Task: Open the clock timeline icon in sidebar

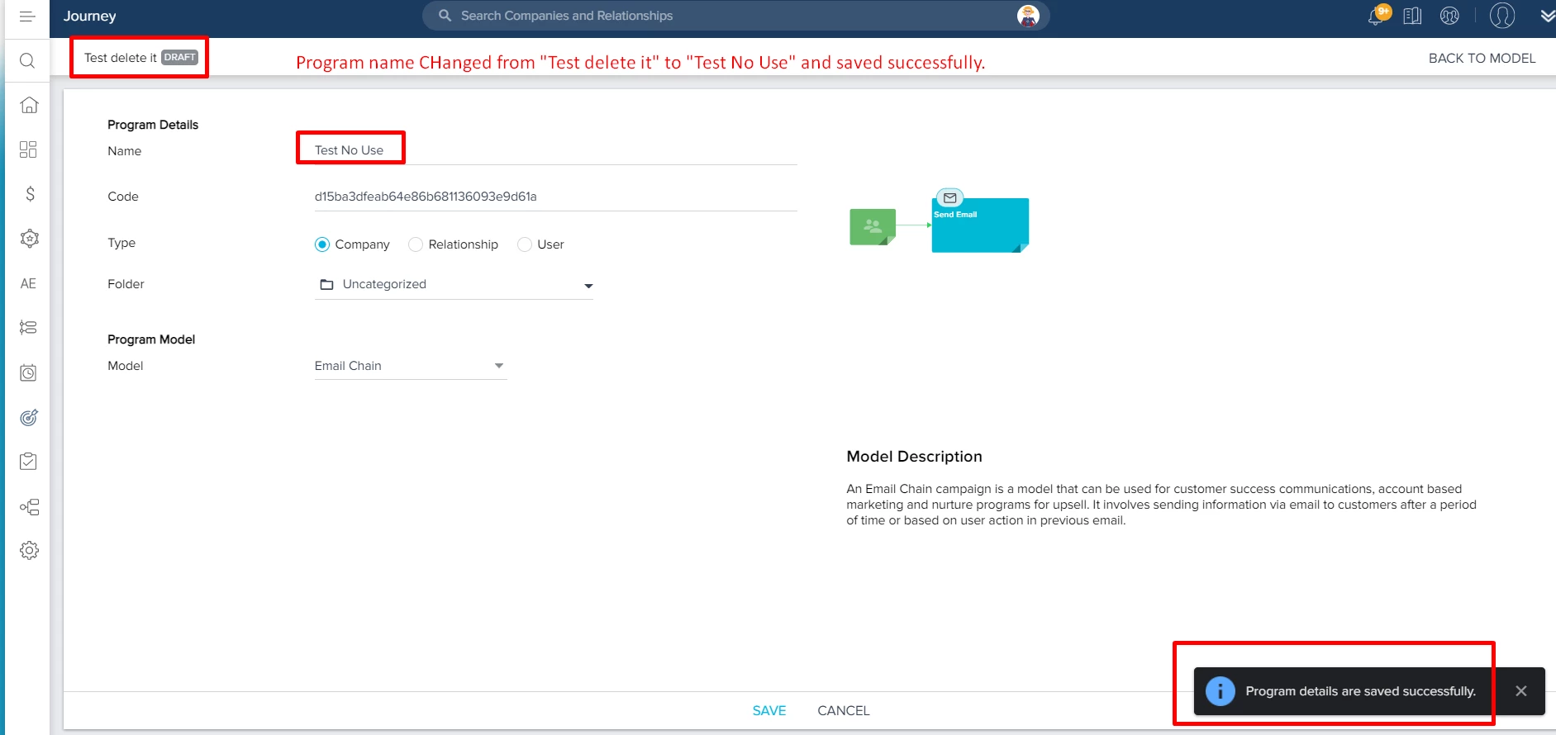Action: click(x=28, y=372)
